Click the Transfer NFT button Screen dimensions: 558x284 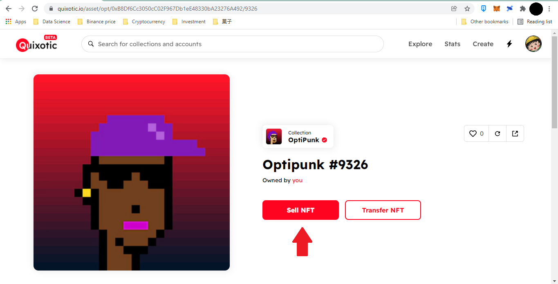pos(383,210)
